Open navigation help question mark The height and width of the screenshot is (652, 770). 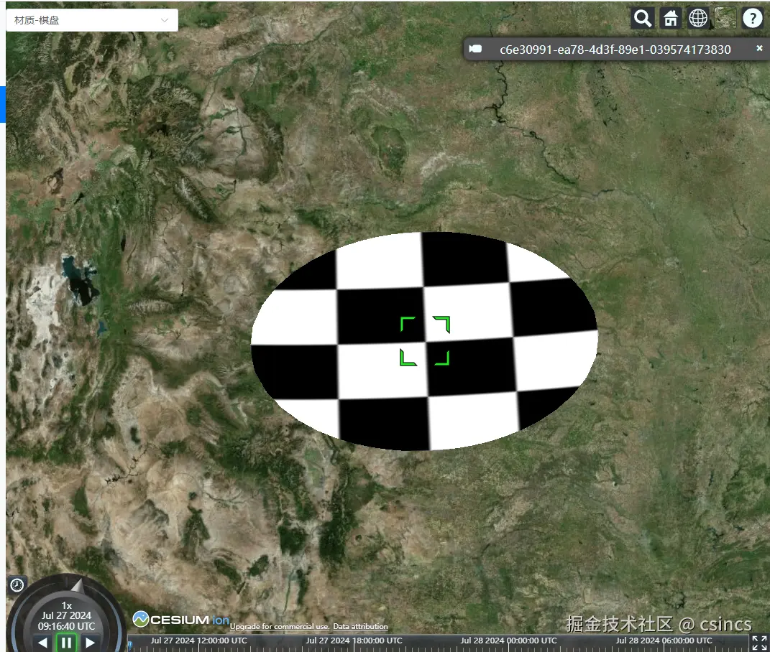[752, 19]
